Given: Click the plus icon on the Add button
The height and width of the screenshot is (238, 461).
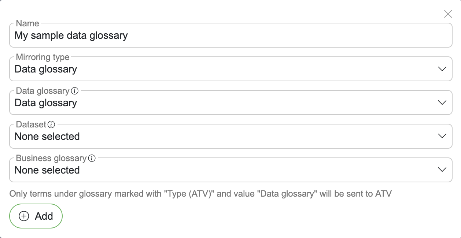Looking at the screenshot, I should [24, 216].
